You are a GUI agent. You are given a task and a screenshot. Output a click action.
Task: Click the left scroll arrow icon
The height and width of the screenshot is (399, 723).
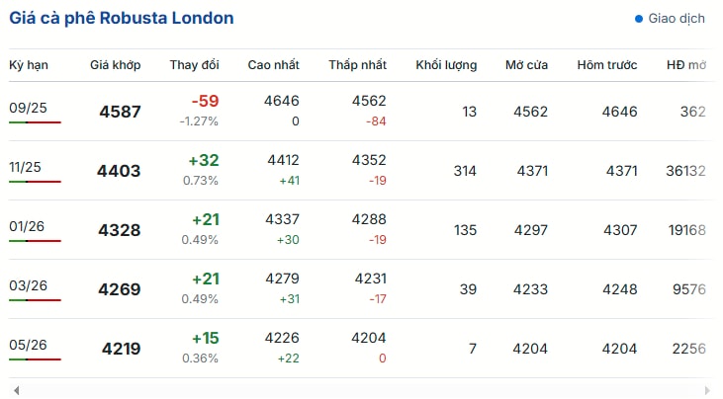click(17, 391)
